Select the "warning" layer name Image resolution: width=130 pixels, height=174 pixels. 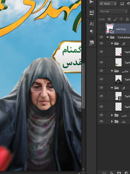[x=121, y=29]
